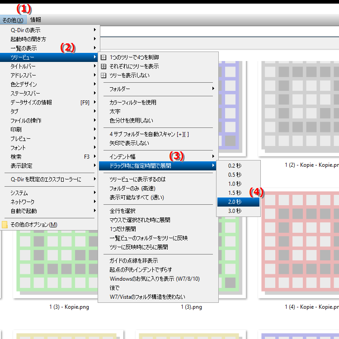Set expand delay to 0.2 秒

coord(238,166)
